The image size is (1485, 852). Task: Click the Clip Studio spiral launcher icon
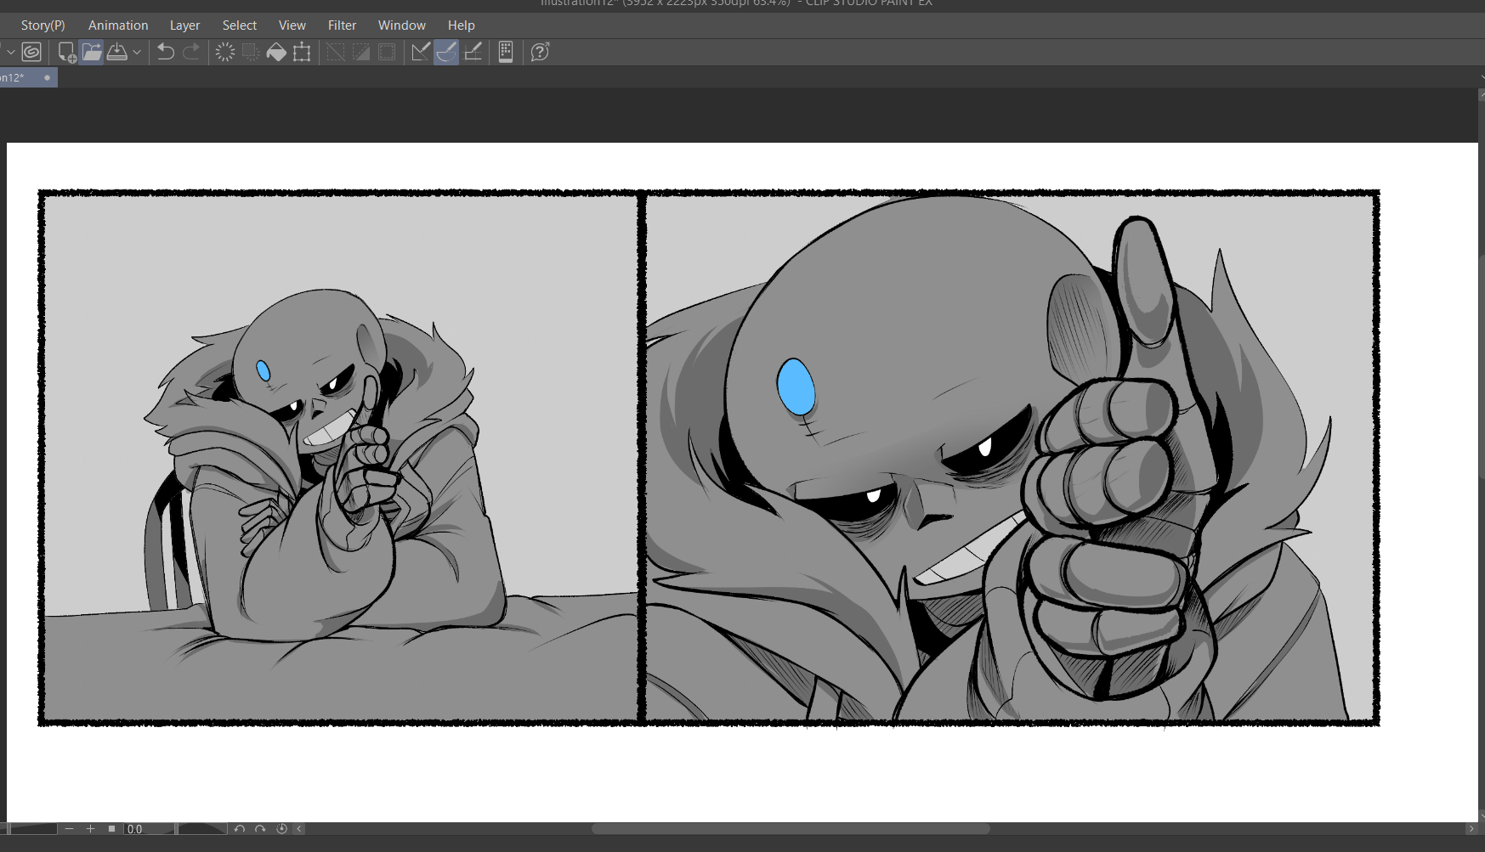pyautogui.click(x=31, y=53)
